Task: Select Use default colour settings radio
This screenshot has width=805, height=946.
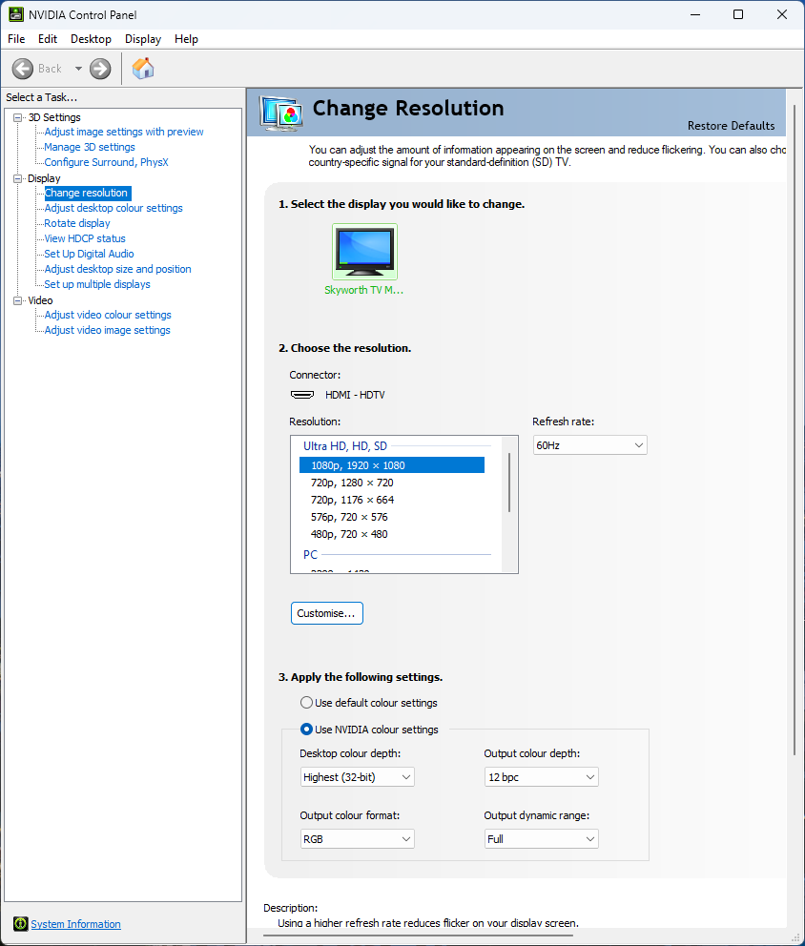Action: click(306, 702)
